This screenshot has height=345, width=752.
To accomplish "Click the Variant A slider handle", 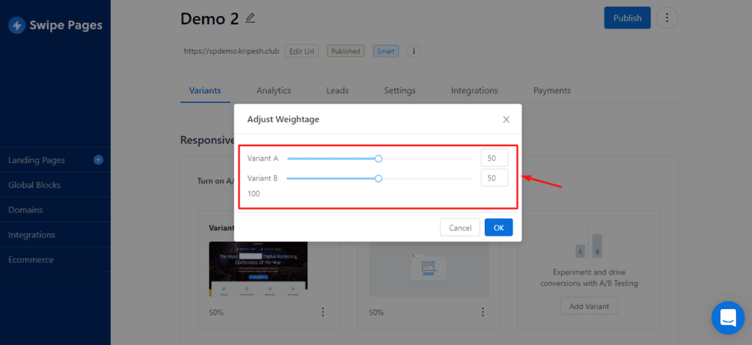I will pos(379,159).
